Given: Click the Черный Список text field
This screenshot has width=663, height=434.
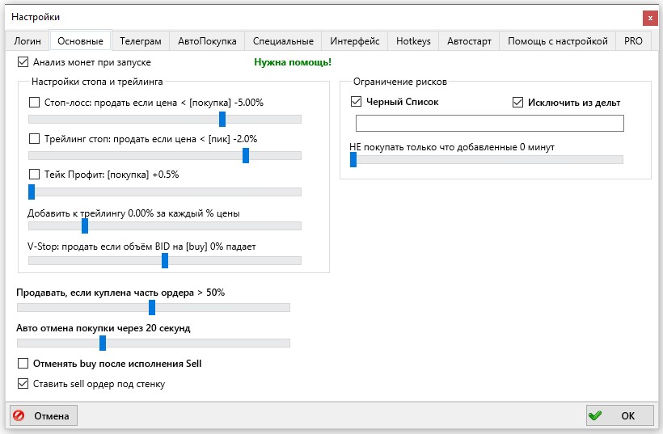Looking at the screenshot, I should point(489,123).
